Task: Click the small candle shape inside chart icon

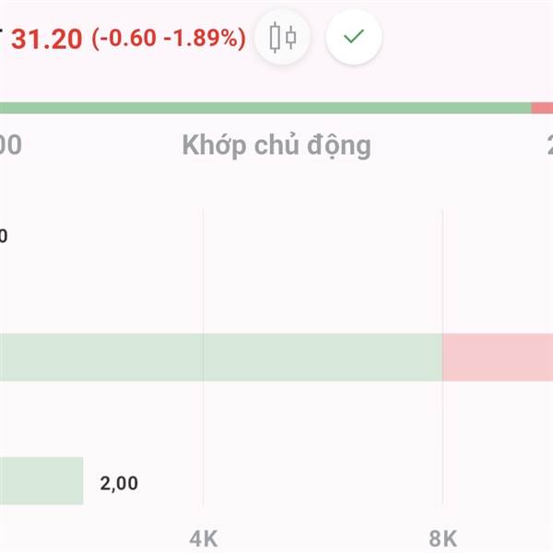Action: [291, 37]
